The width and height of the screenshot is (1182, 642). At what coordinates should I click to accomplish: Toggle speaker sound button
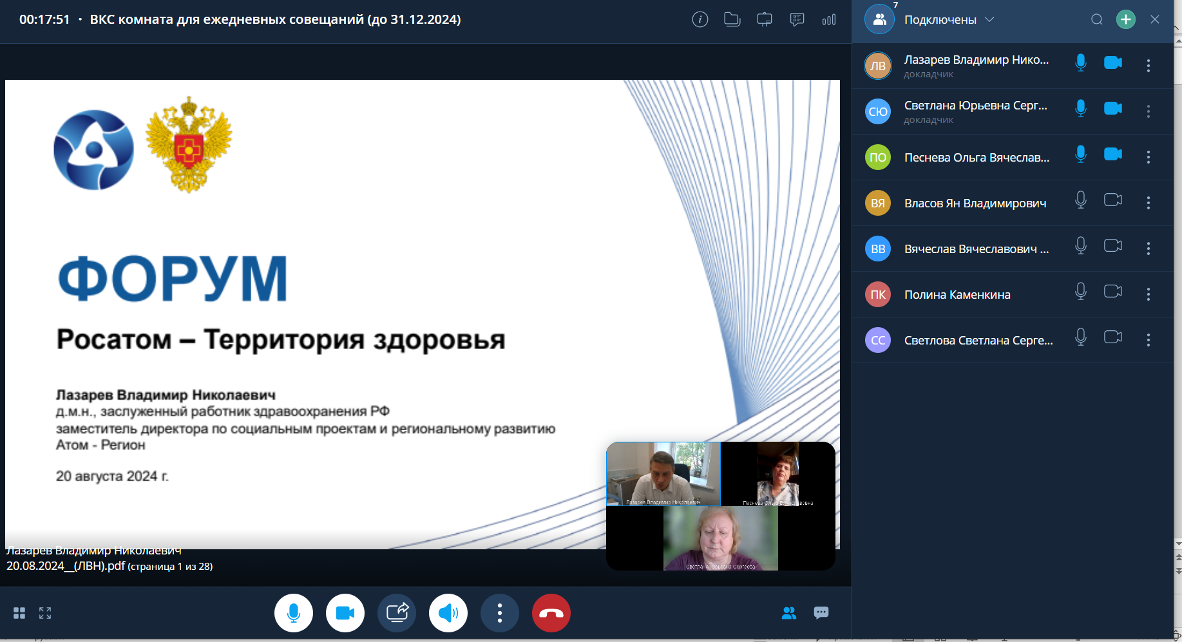[x=448, y=613]
